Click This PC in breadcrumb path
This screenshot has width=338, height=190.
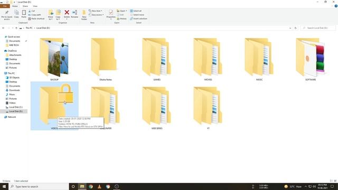[x=29, y=28]
